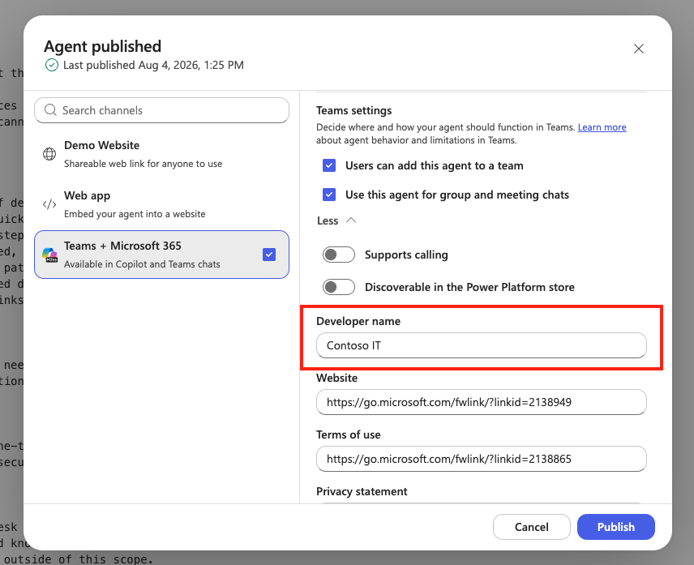
Task: Open the Learn more link
Action: 602,127
